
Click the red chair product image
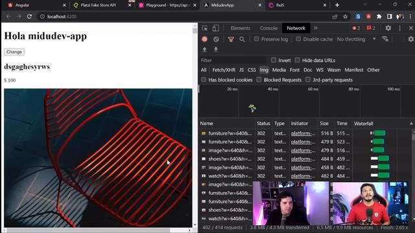coord(98,158)
